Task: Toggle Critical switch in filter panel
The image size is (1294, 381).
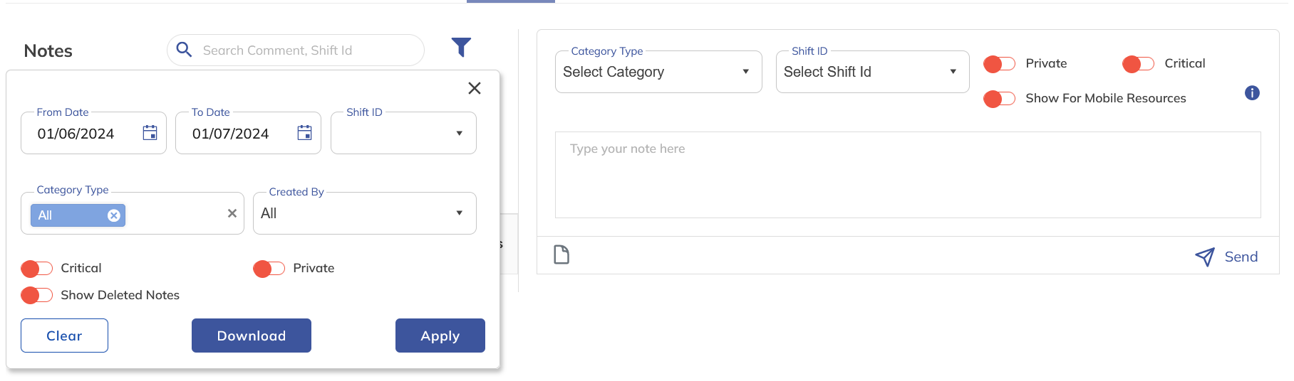Action: pyautogui.click(x=37, y=269)
